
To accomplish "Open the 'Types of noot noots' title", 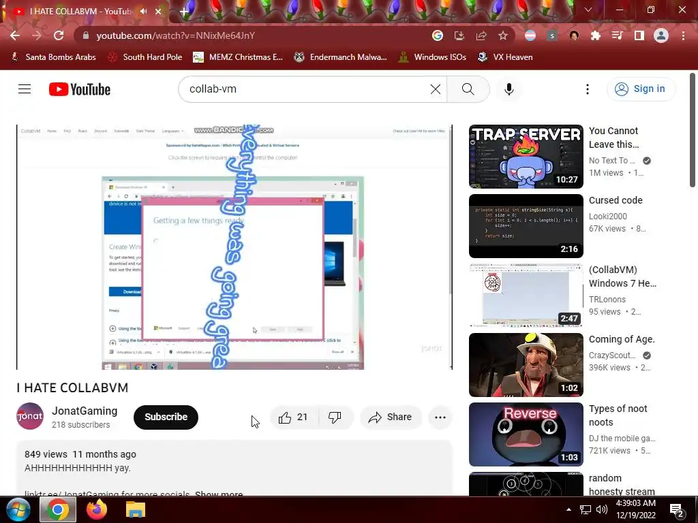I will point(618,415).
